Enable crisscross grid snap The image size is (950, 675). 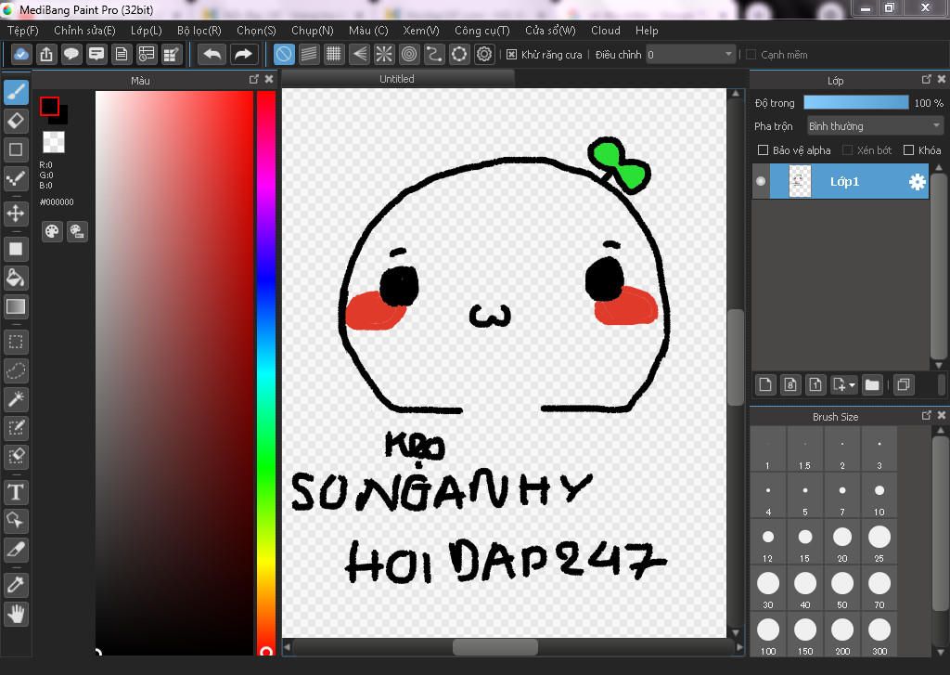click(334, 55)
